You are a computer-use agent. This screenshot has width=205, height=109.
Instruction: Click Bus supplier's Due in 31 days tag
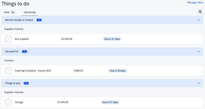click(x=112, y=39)
